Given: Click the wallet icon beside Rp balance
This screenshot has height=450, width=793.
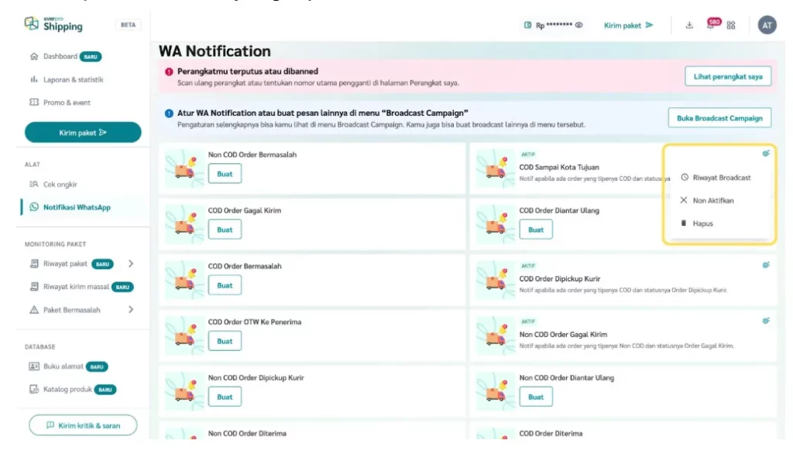Looking at the screenshot, I should point(528,26).
